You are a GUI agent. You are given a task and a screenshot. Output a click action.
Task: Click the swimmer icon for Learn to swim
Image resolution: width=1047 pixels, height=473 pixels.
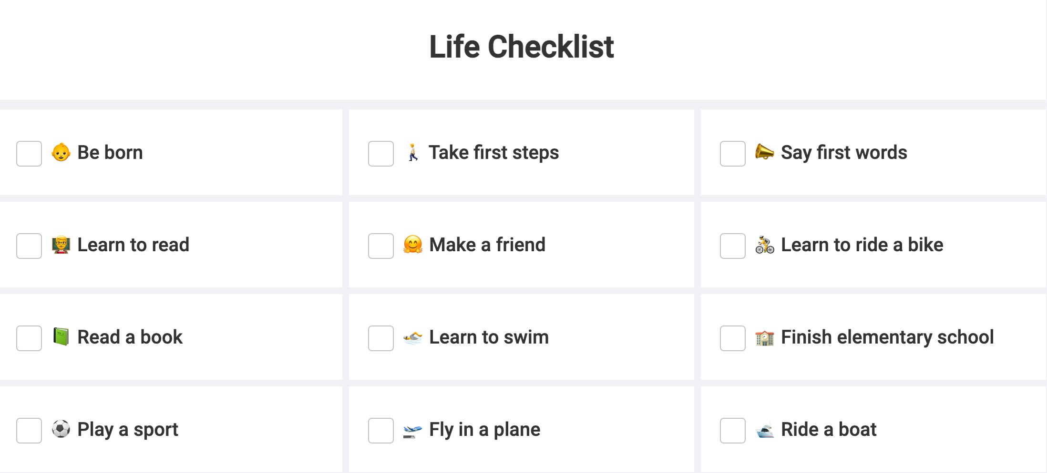coord(413,337)
